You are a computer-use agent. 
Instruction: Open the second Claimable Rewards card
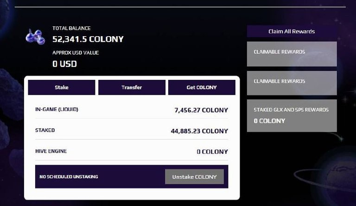click(292, 83)
